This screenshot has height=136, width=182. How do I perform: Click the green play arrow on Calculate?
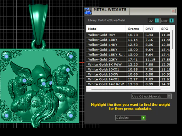pos(143,118)
